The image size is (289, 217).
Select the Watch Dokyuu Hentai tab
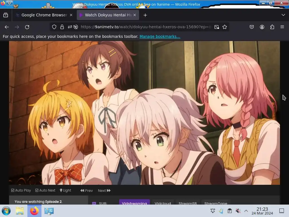pyautogui.click(x=108, y=15)
